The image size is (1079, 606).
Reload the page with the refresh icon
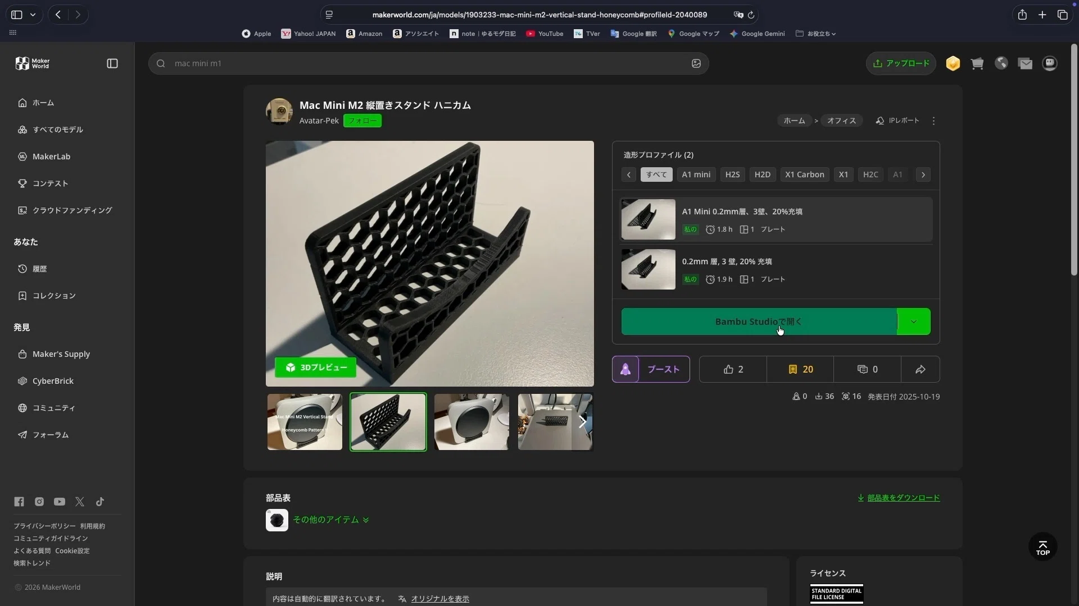coord(751,15)
